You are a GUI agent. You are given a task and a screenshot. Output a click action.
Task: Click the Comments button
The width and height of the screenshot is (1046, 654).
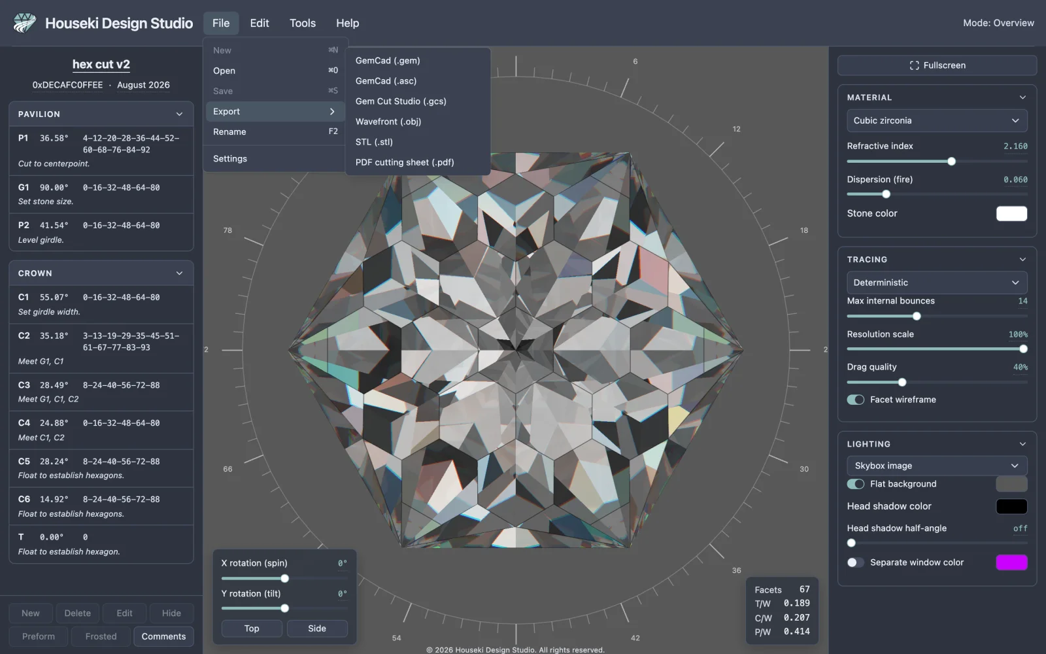(163, 636)
